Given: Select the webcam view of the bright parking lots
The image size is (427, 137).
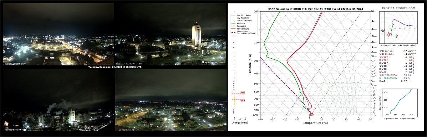Looking at the screenshot, I should 58,34.
